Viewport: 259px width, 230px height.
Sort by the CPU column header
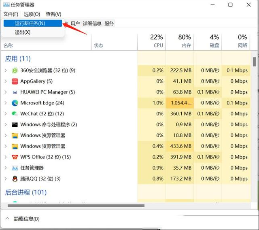tap(152, 42)
